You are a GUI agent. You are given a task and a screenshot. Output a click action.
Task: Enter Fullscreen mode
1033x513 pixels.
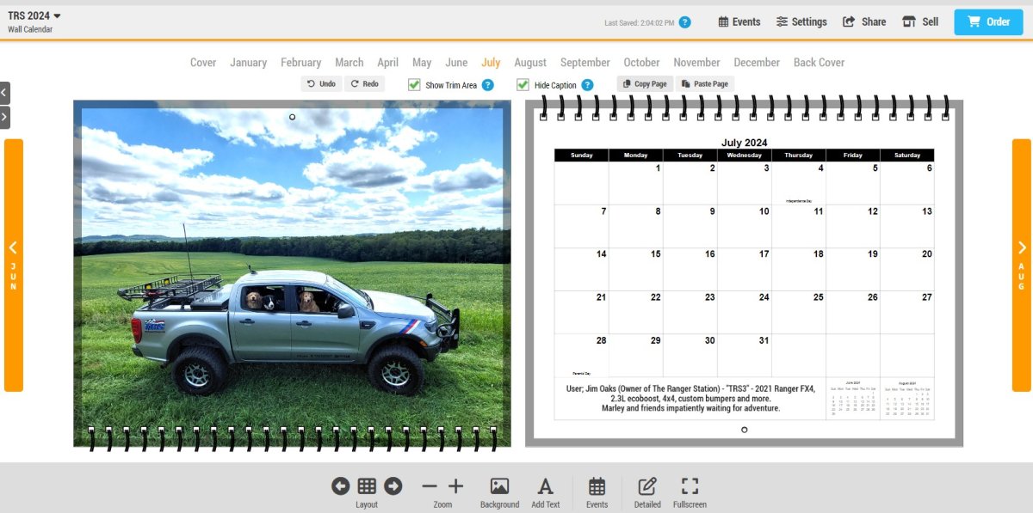tap(690, 492)
